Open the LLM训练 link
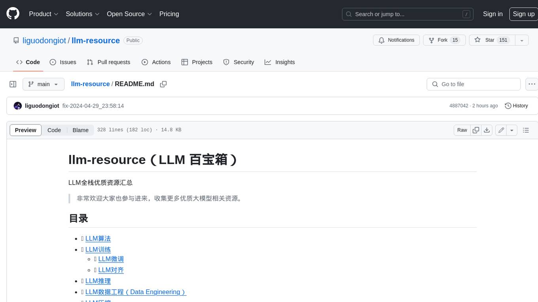Screen dimensions: 538x302 coord(98,249)
